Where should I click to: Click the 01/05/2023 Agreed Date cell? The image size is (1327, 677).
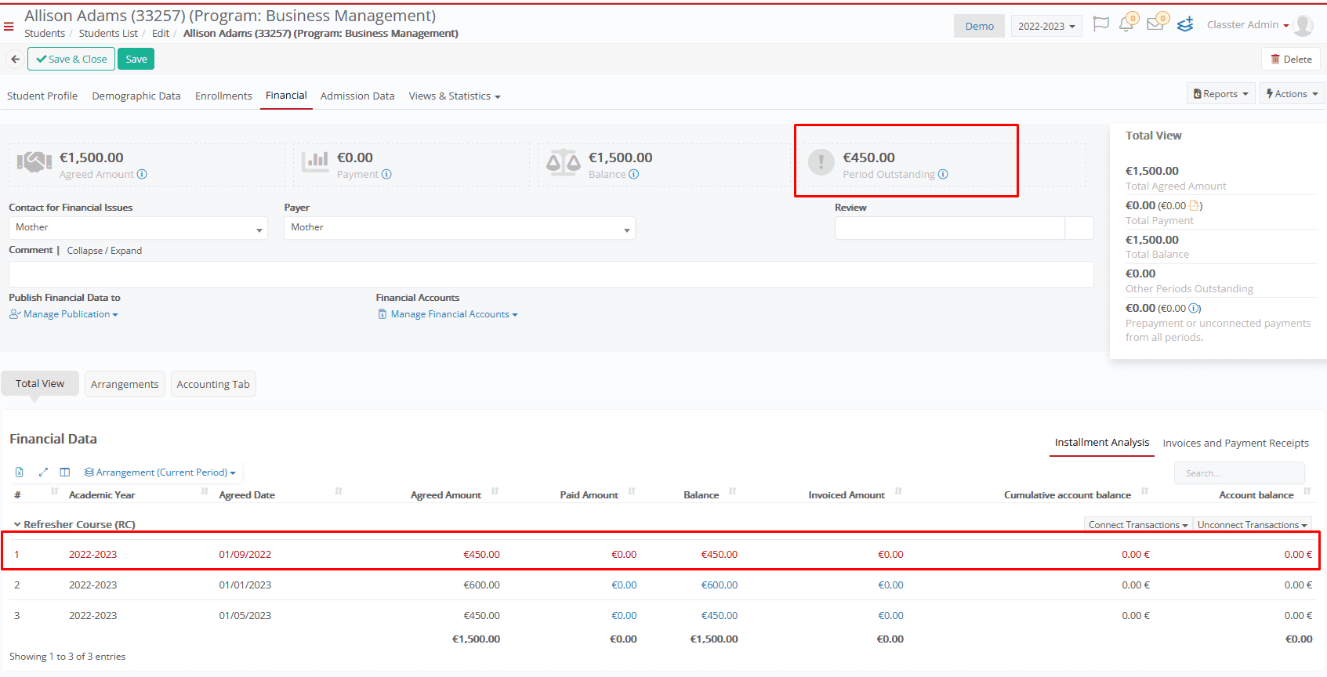(245, 615)
